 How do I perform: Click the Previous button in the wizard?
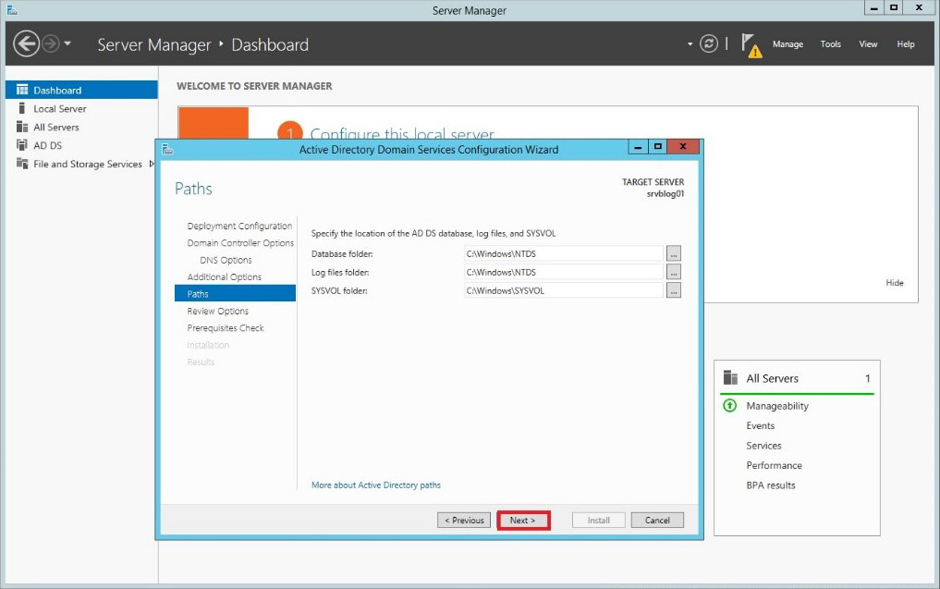click(x=464, y=520)
